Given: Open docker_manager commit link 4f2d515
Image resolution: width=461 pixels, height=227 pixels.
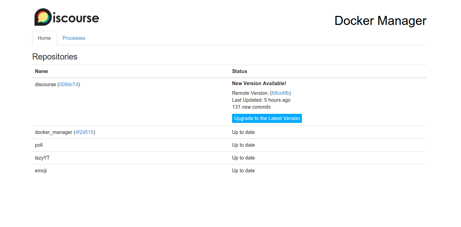Looking at the screenshot, I should click(x=84, y=132).
